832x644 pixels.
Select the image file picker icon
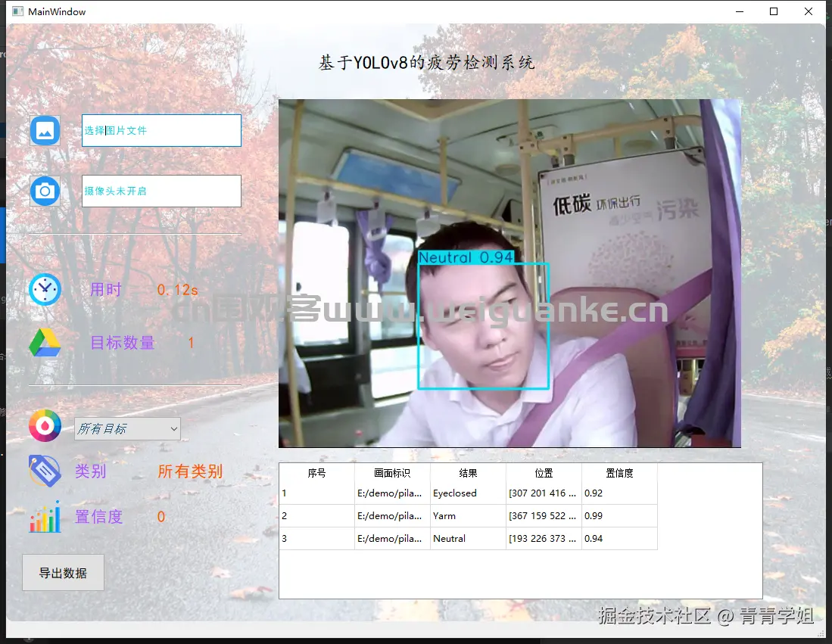[45, 130]
